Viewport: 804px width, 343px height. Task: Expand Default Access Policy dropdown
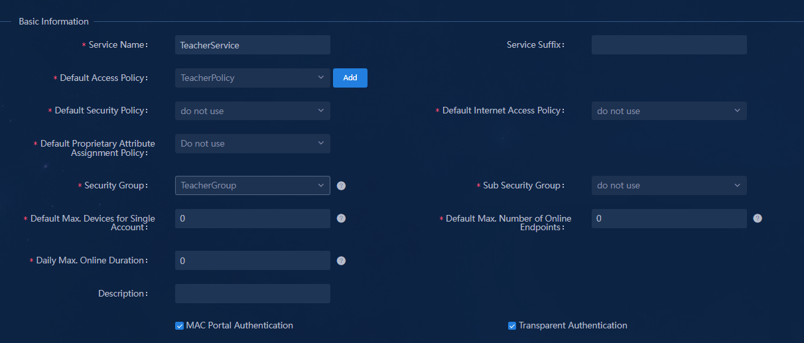click(253, 78)
